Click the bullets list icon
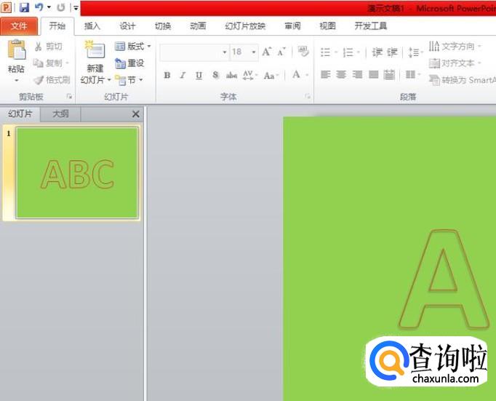 tap(325, 52)
